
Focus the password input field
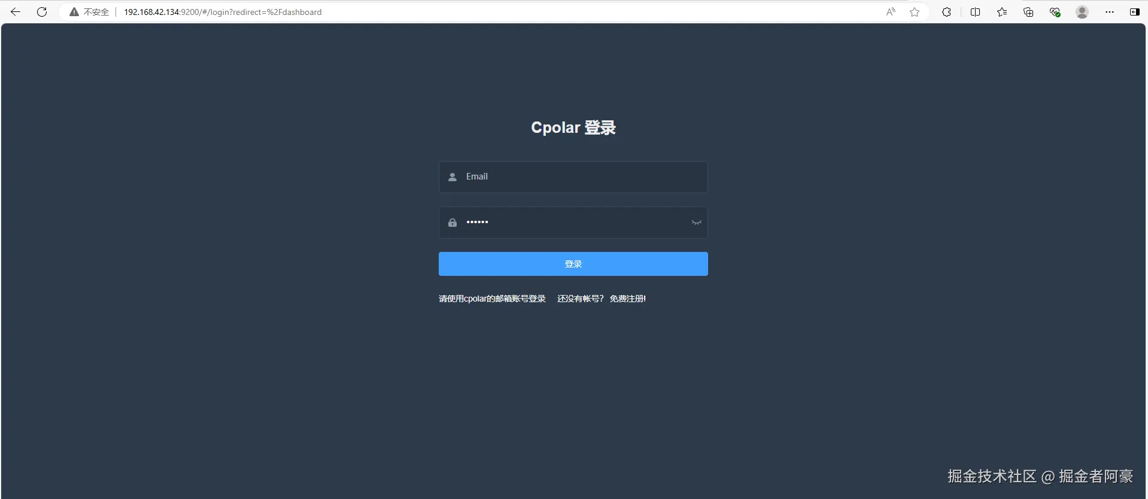tap(573, 223)
